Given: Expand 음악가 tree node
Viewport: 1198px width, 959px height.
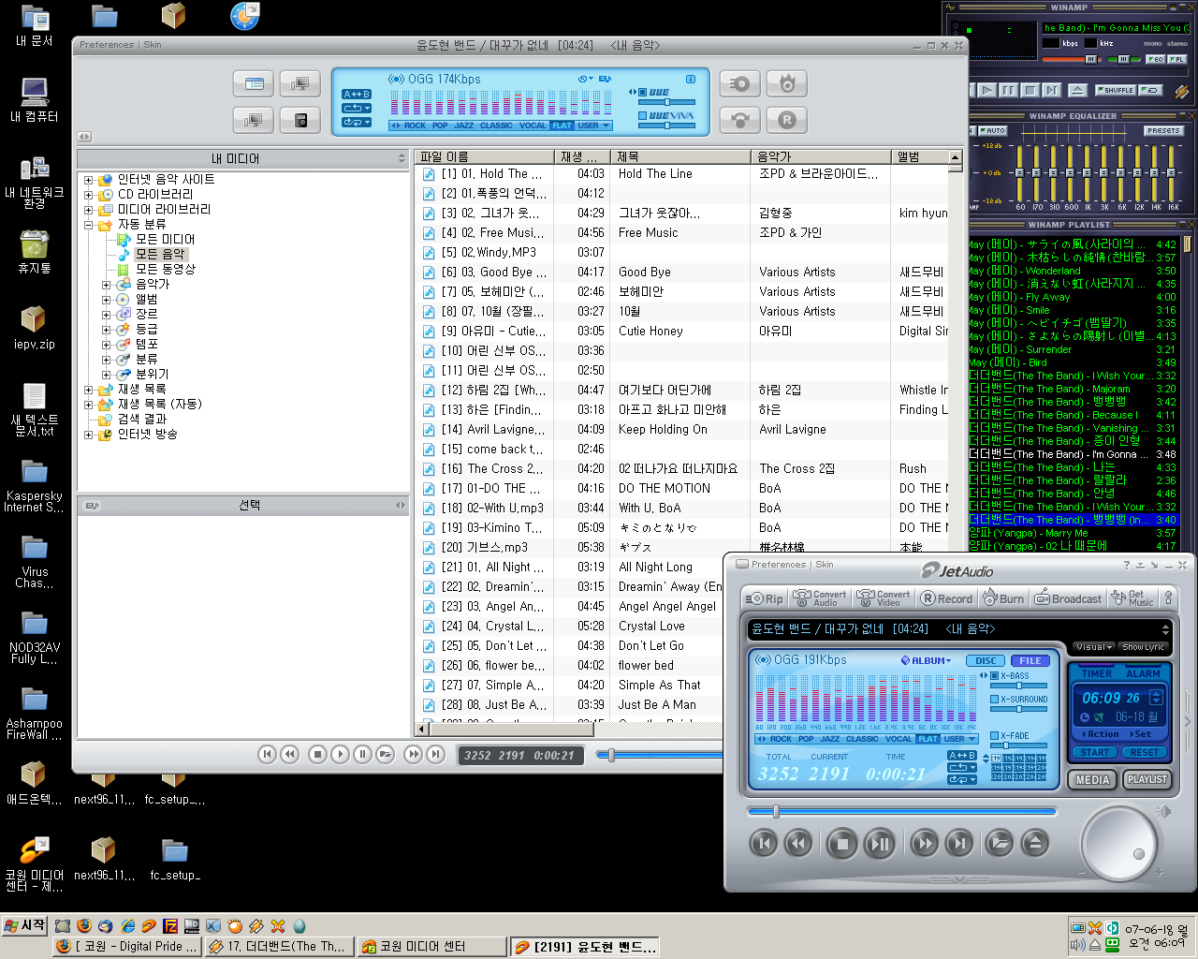Looking at the screenshot, I should point(106,285).
